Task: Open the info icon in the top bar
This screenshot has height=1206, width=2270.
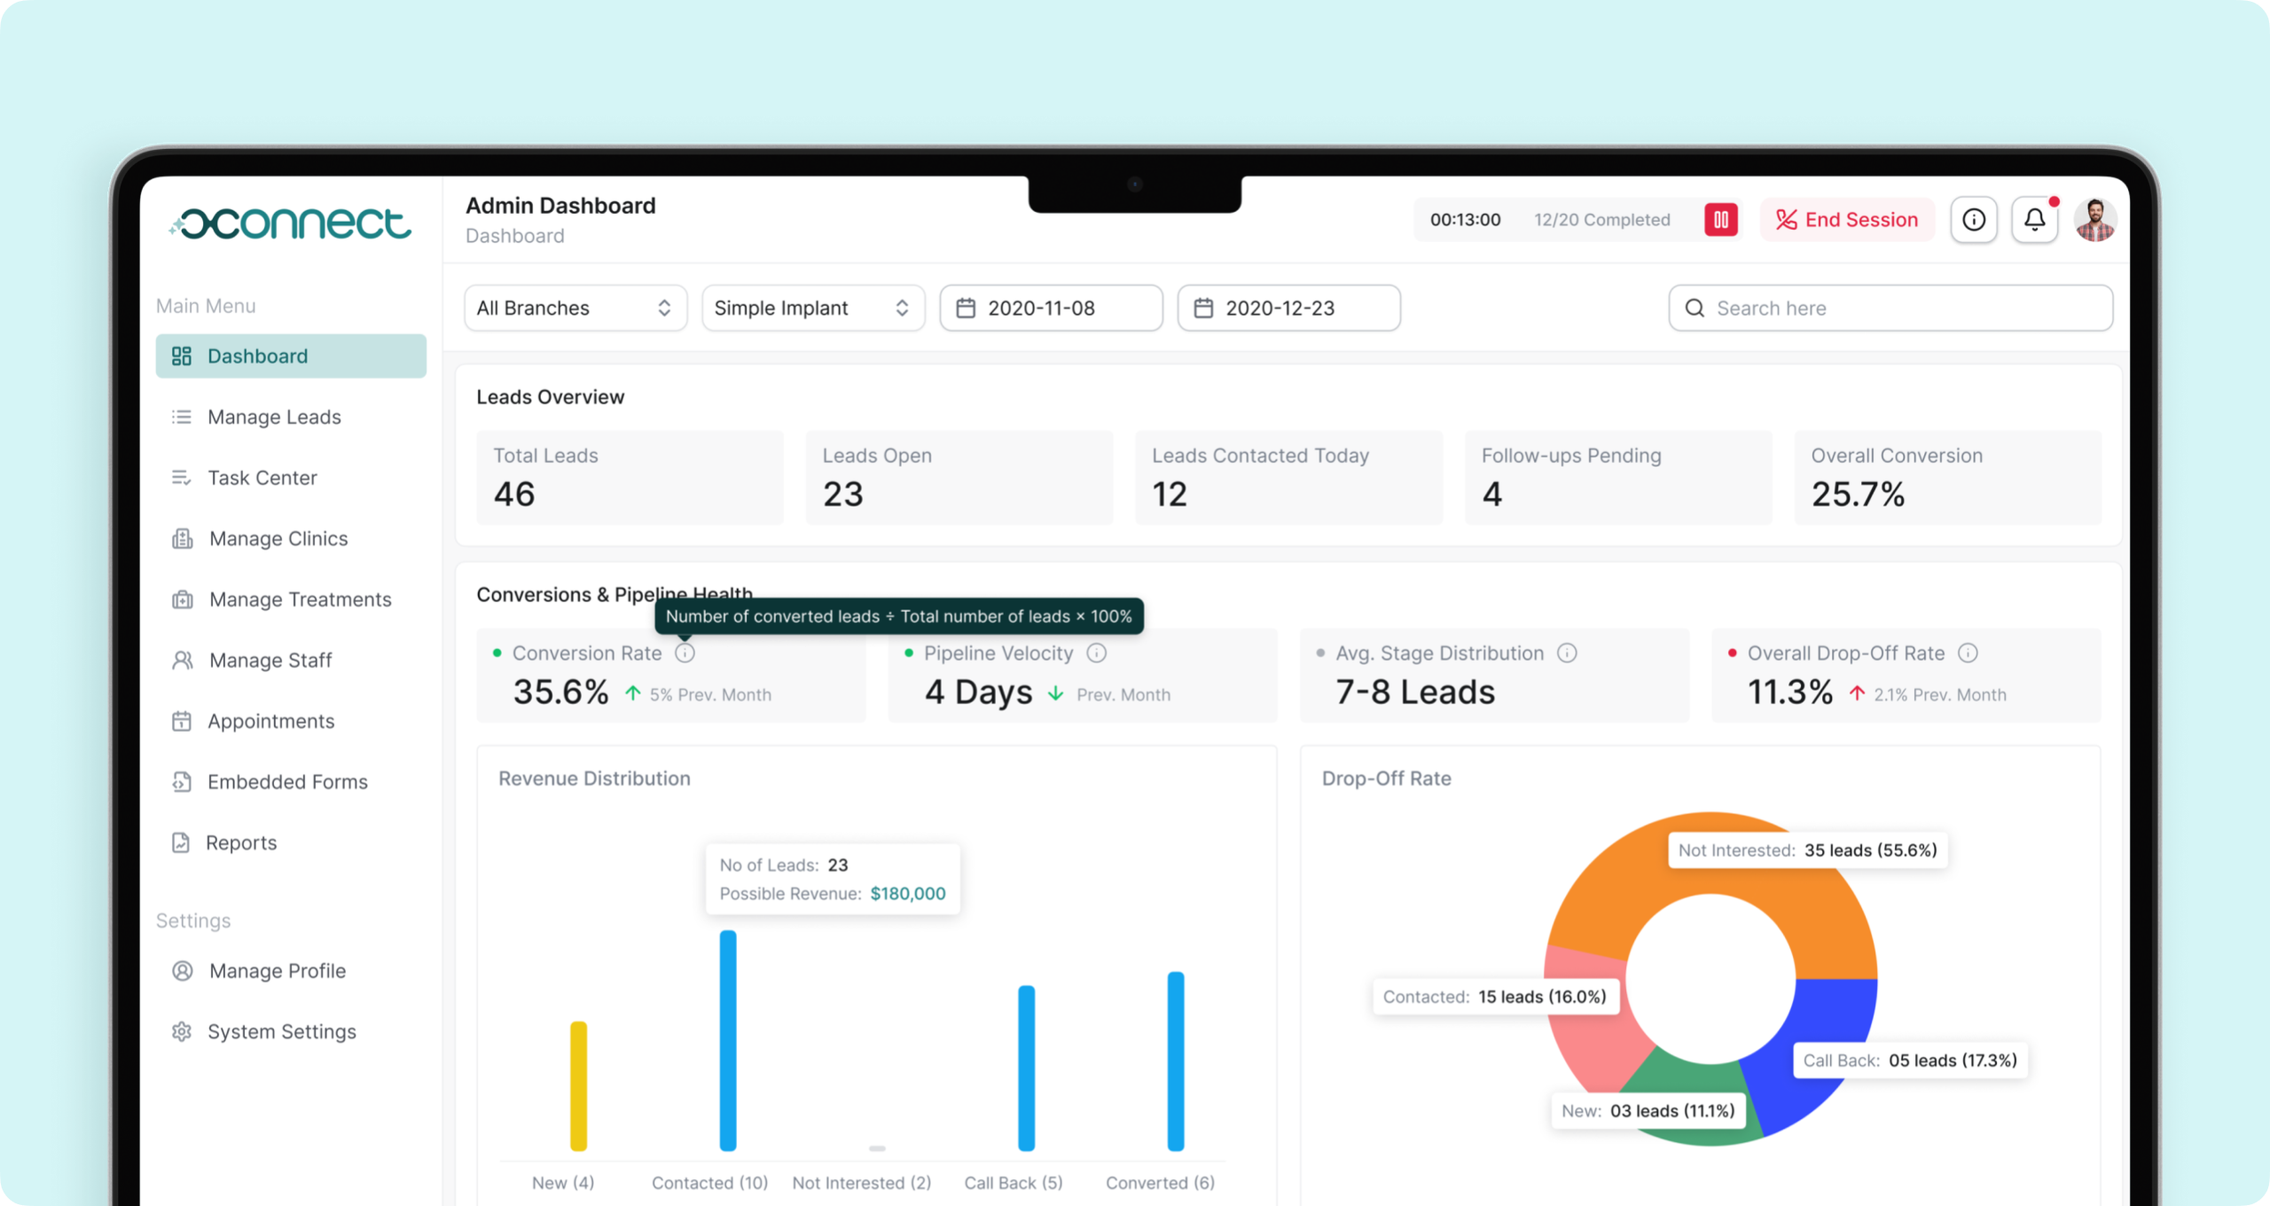Action: 1974,220
